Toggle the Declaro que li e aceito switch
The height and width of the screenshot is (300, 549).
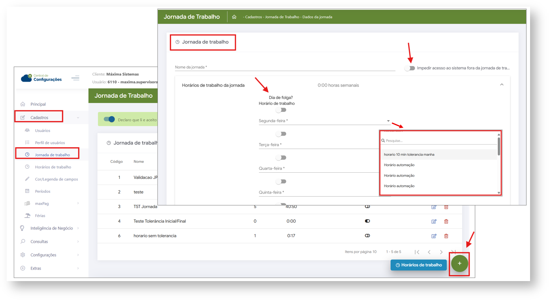point(109,119)
